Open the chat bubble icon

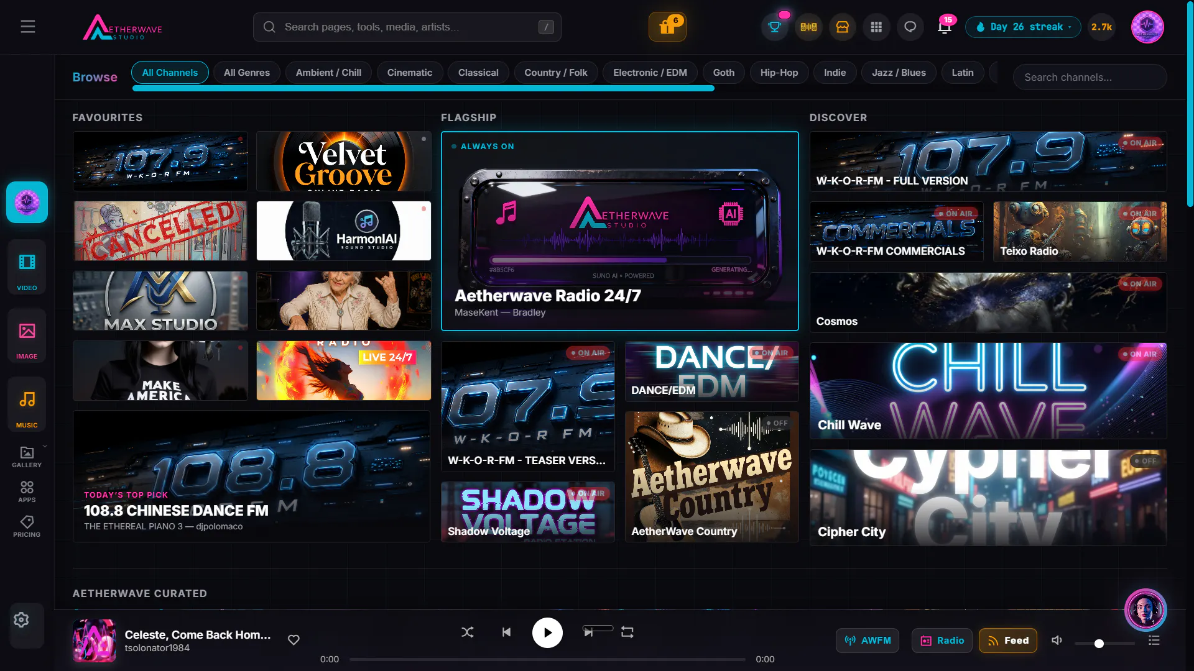(x=910, y=27)
